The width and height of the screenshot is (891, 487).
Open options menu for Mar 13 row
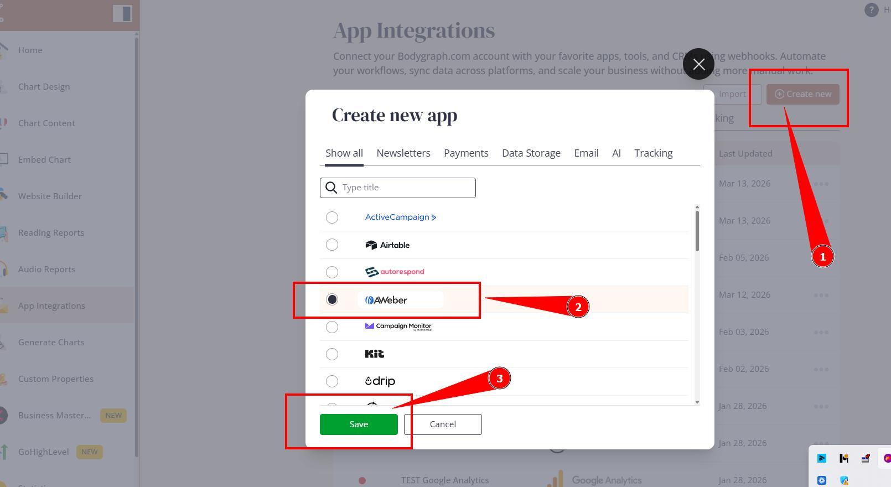[821, 184]
